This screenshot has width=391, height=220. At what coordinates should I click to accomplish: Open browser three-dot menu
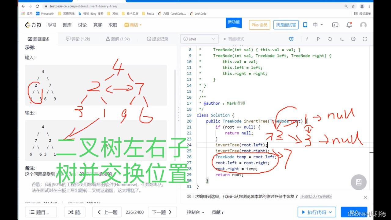tap(370, 6)
